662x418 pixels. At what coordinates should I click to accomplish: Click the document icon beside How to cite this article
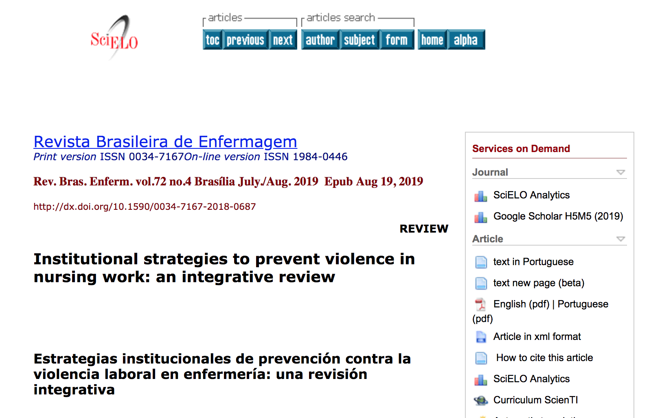coord(481,358)
